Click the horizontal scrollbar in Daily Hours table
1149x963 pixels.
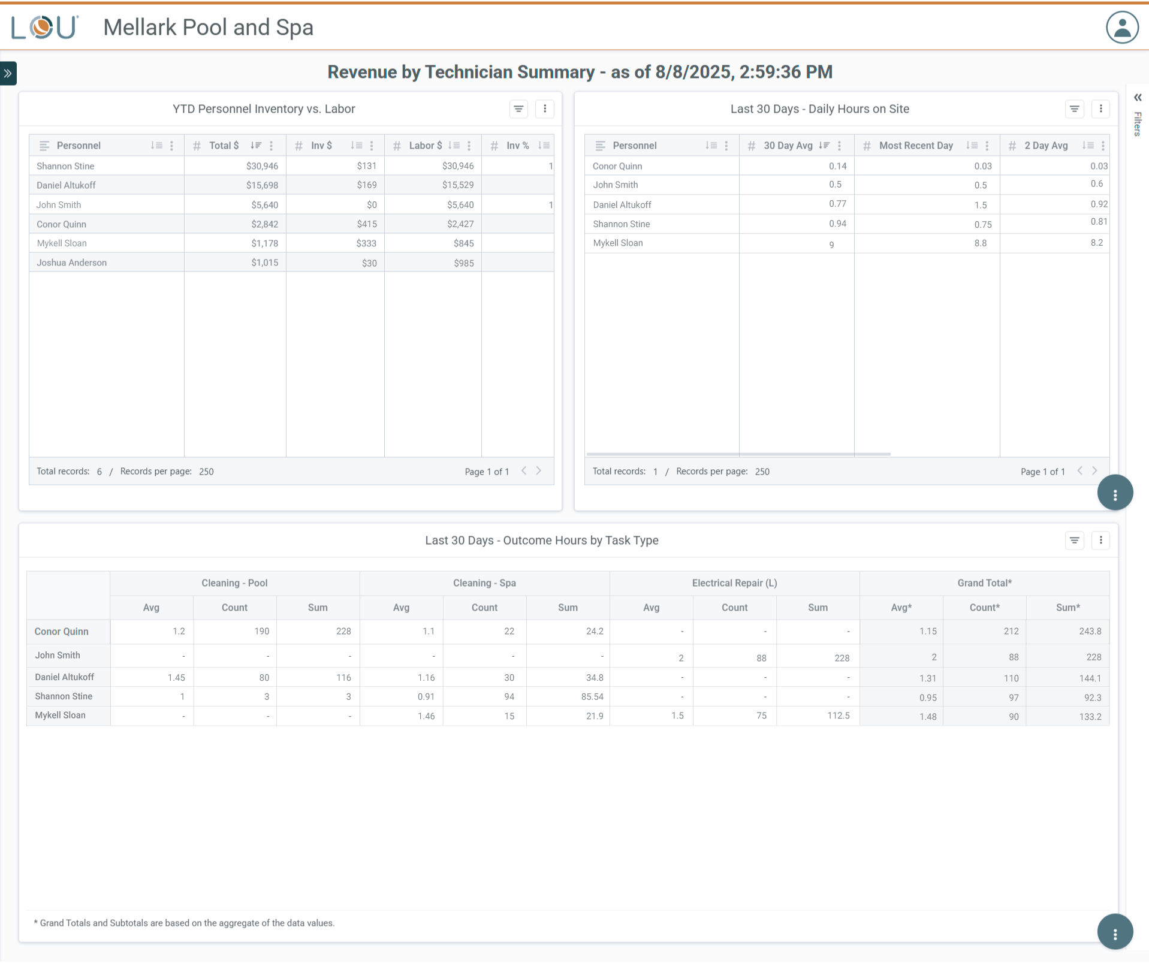[738, 454]
